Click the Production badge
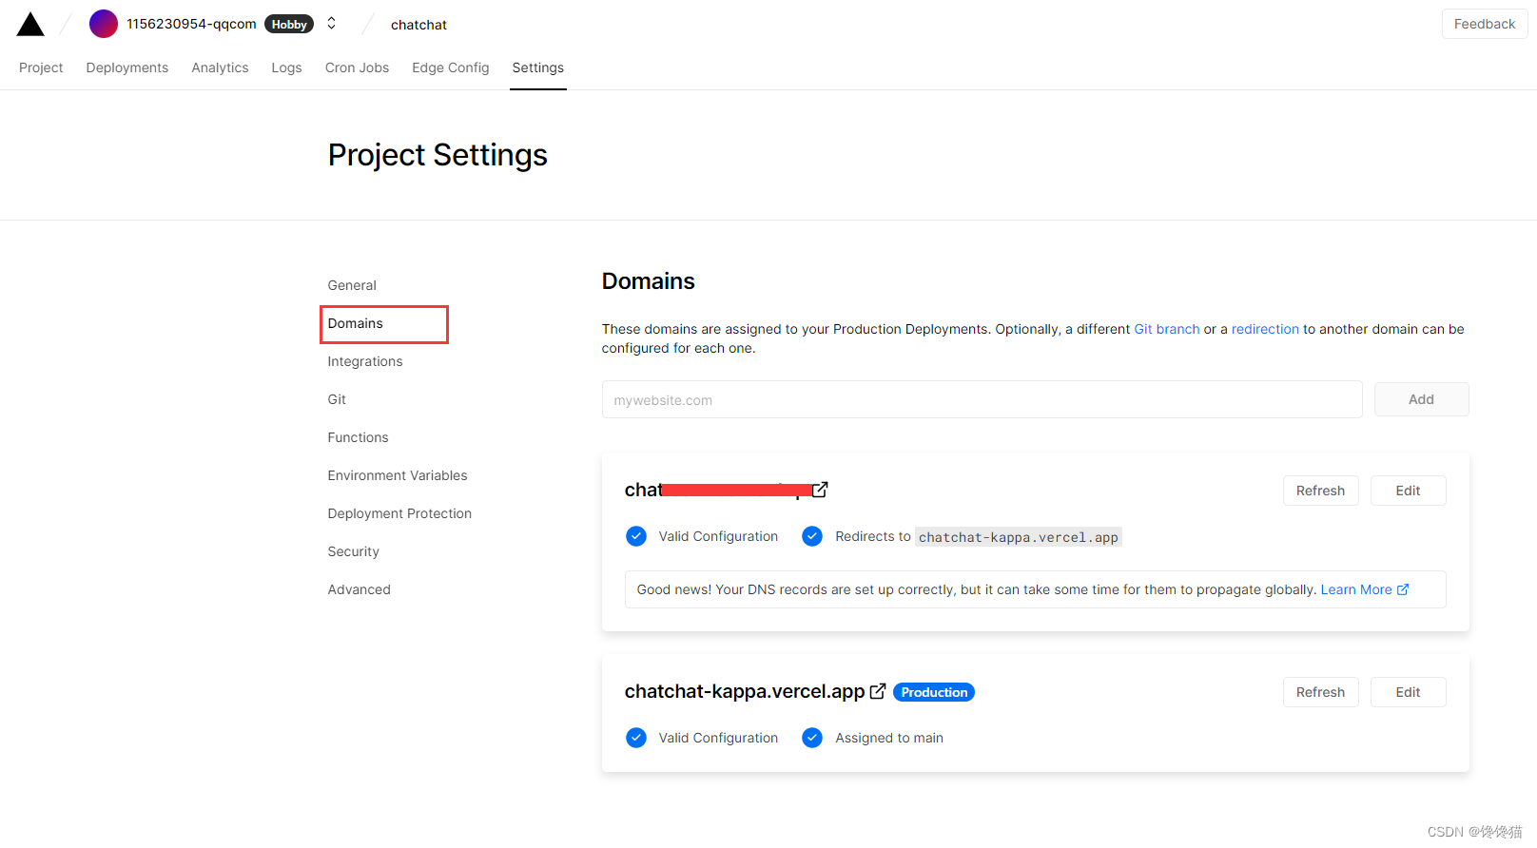Image resolution: width=1537 pixels, height=848 pixels. tap(934, 692)
